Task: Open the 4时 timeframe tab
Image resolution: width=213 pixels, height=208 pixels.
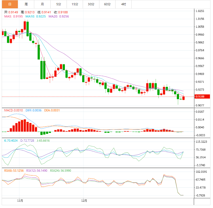Action: [123, 4]
